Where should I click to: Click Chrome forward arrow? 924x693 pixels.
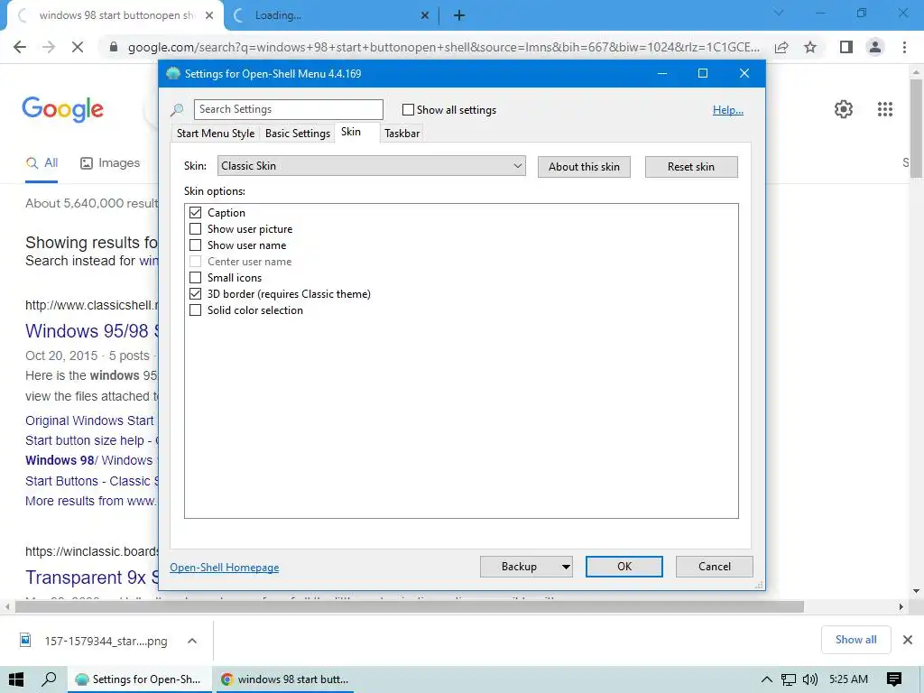click(49, 47)
